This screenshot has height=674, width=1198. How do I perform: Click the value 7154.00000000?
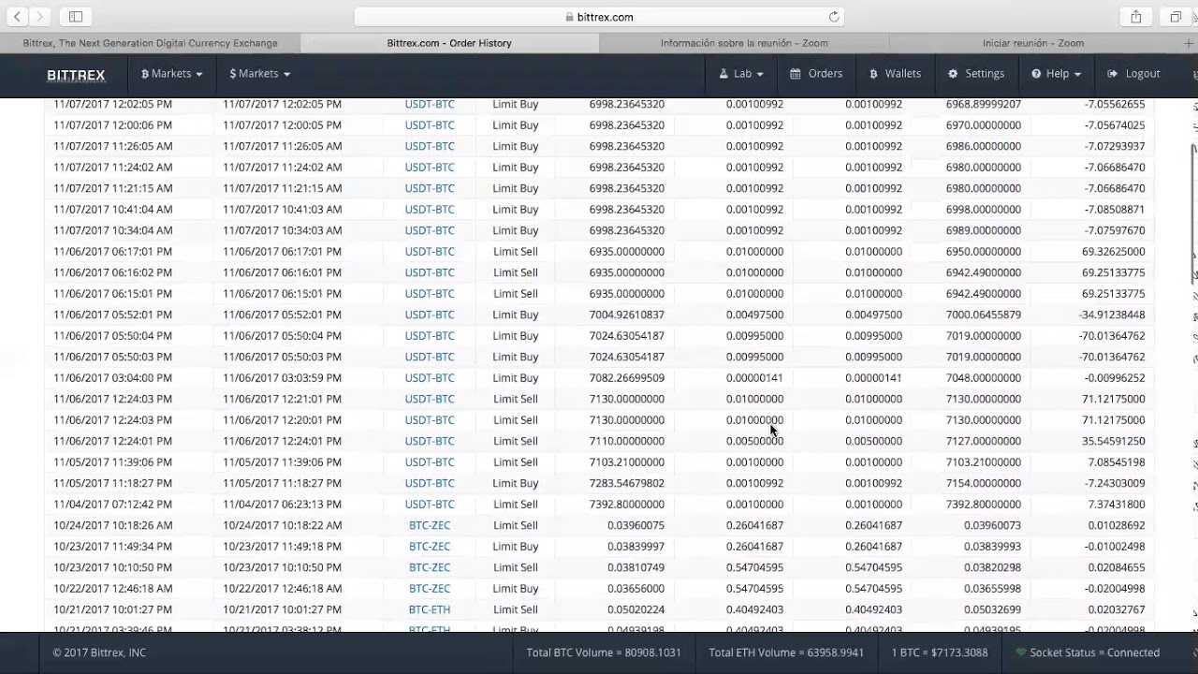point(983,483)
